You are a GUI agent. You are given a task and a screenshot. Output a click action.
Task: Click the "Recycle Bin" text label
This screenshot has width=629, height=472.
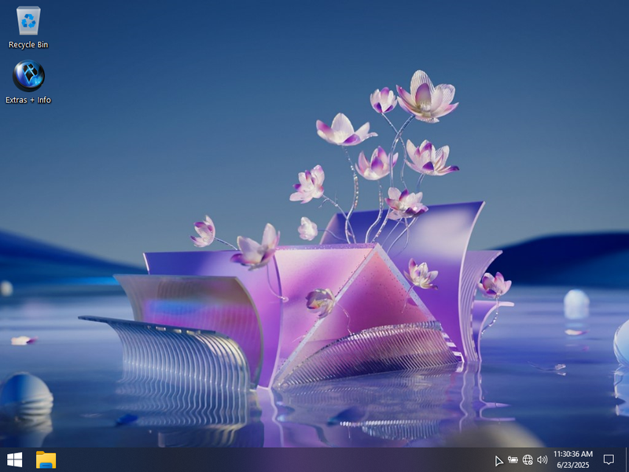click(x=28, y=45)
